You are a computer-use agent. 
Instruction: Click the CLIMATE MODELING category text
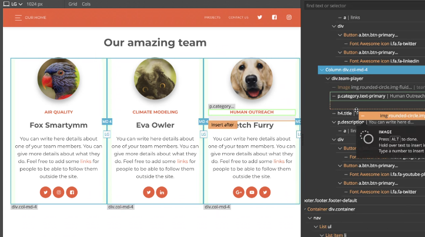pyautogui.click(x=155, y=112)
